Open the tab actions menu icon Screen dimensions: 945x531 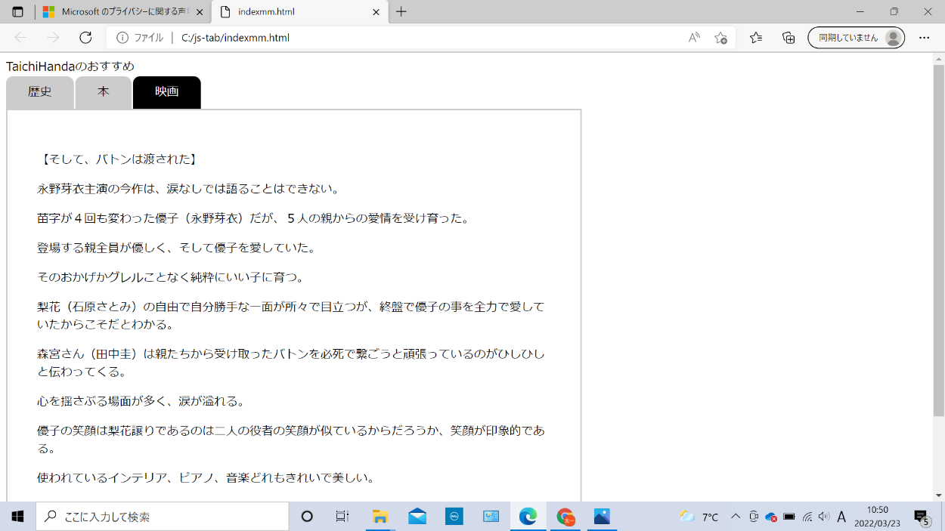click(x=17, y=12)
